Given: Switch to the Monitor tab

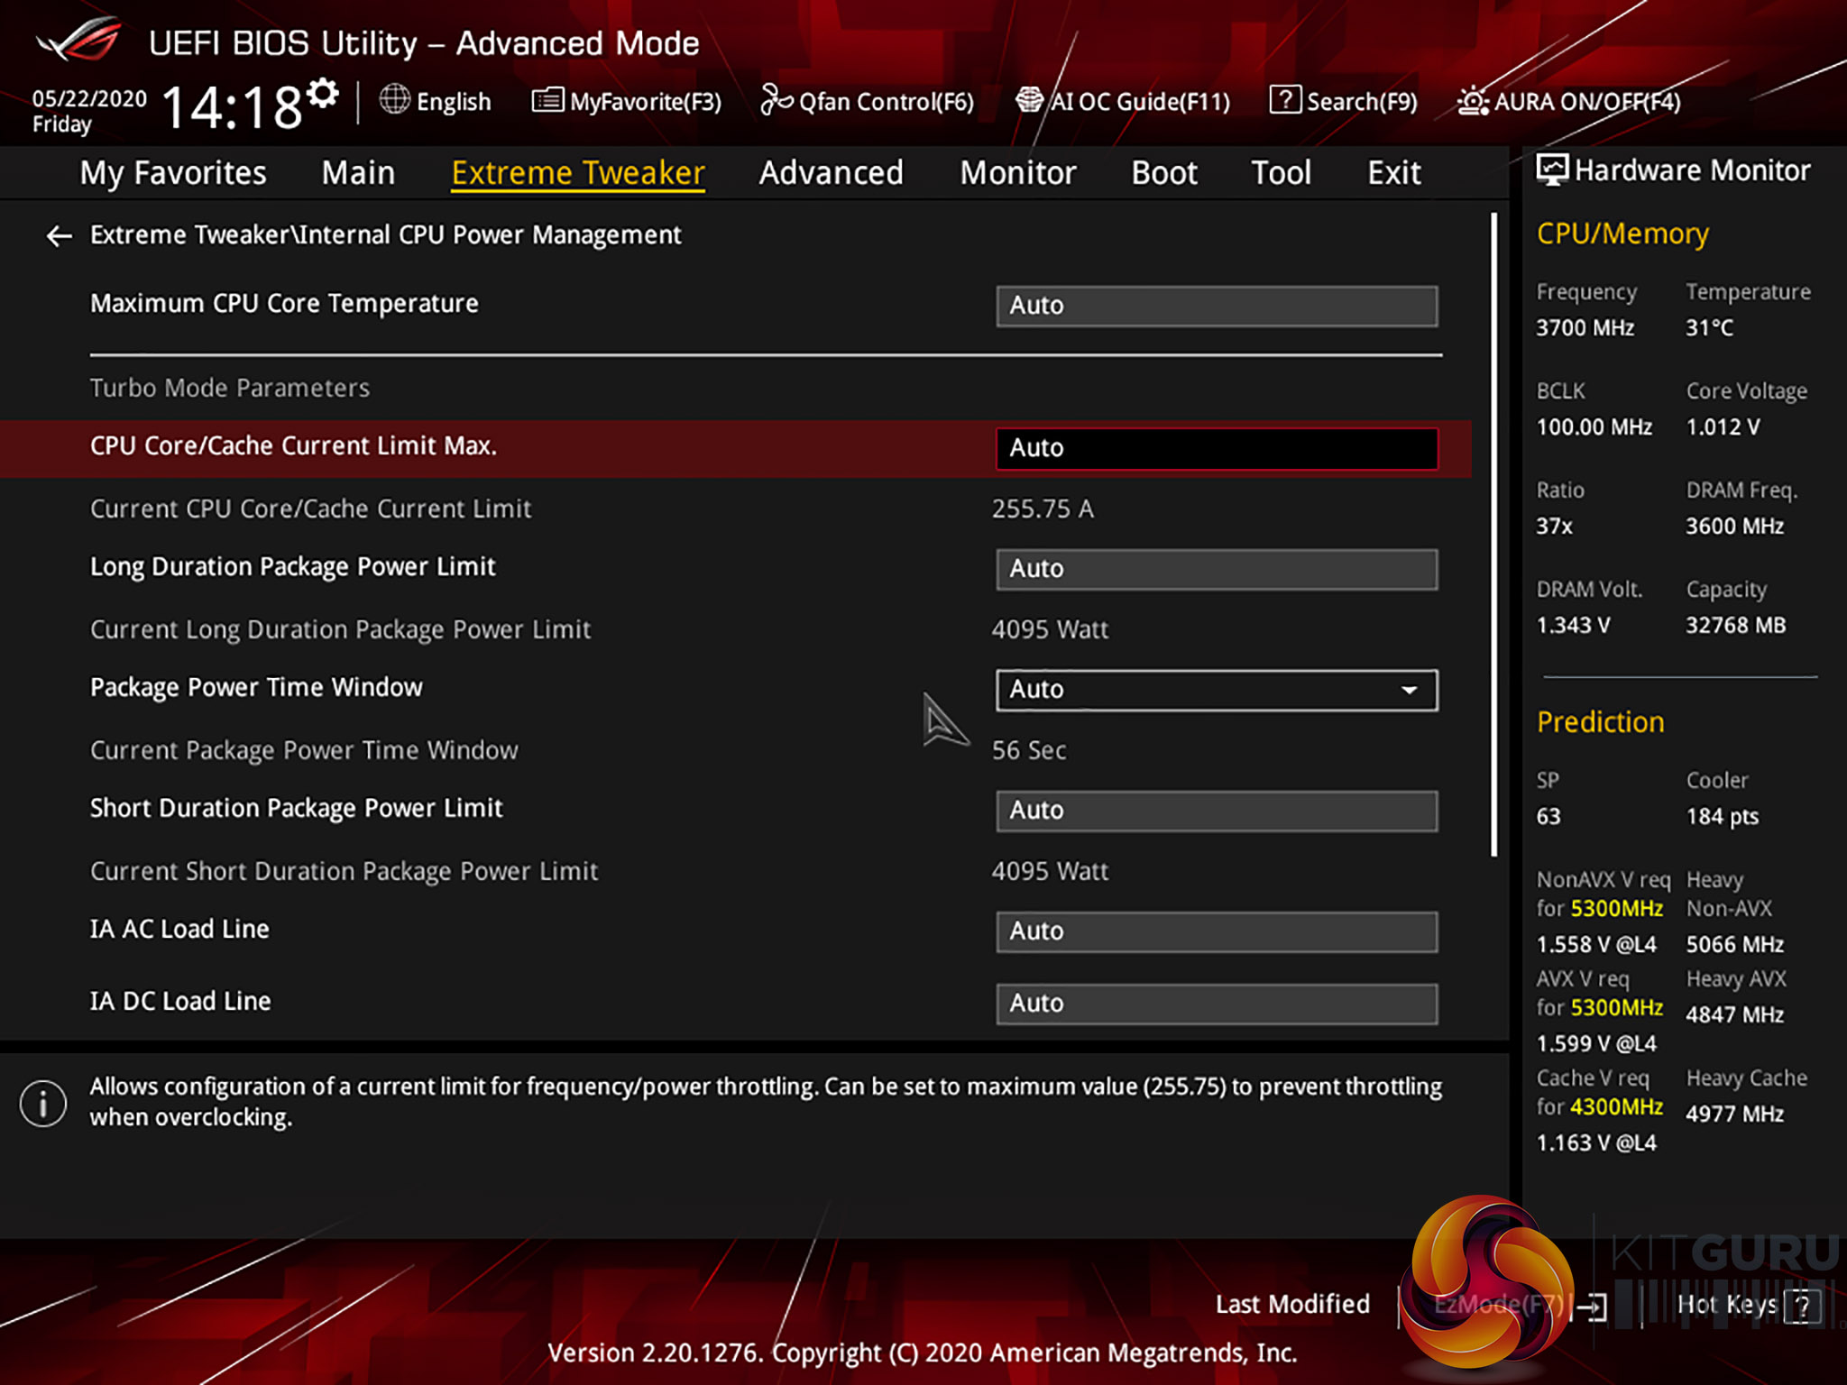Looking at the screenshot, I should 1017,172.
